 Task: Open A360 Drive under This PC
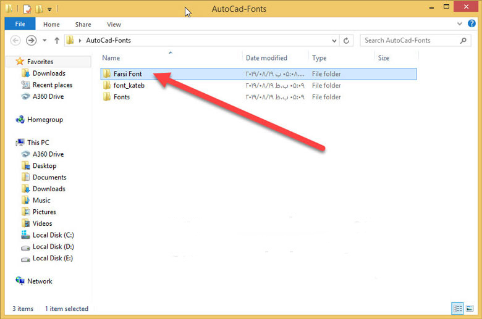pos(48,154)
